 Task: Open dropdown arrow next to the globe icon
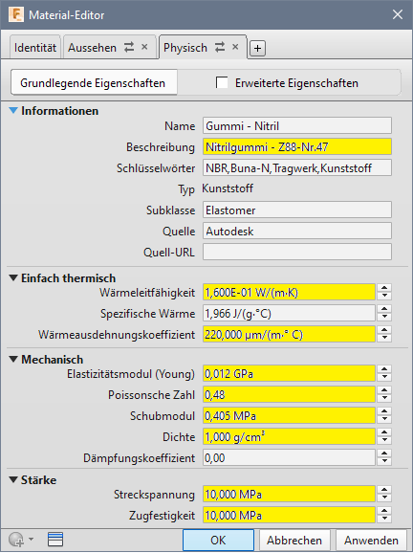pos(31,540)
